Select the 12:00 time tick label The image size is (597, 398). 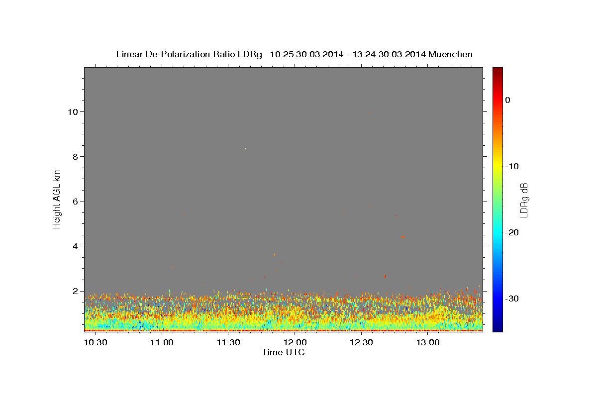[295, 343]
